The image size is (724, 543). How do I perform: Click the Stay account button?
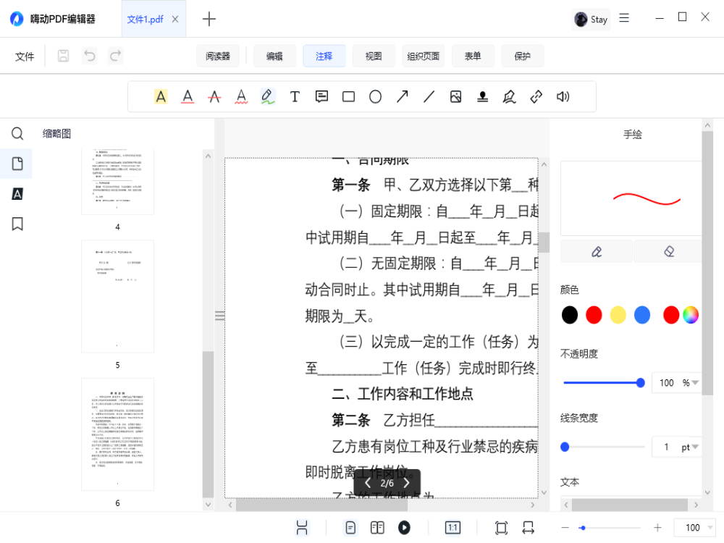pos(590,19)
